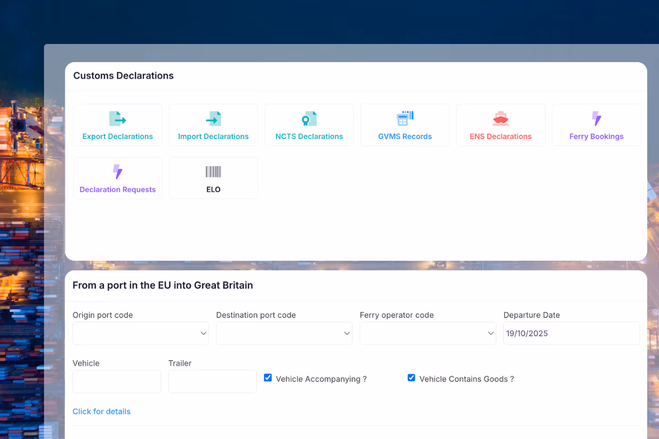Click the Export Declarations arrow icon

point(118,119)
